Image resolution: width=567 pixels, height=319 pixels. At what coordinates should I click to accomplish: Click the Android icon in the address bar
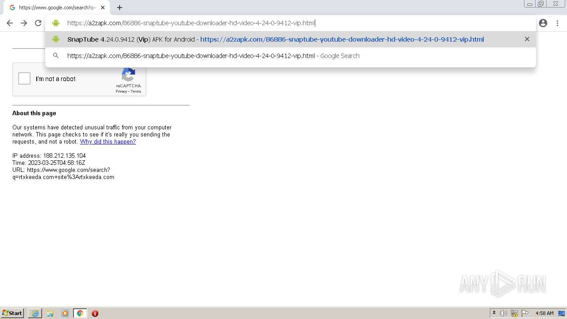56,23
